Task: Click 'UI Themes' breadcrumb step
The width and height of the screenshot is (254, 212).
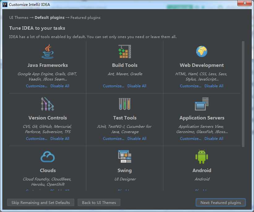Action: [19, 18]
